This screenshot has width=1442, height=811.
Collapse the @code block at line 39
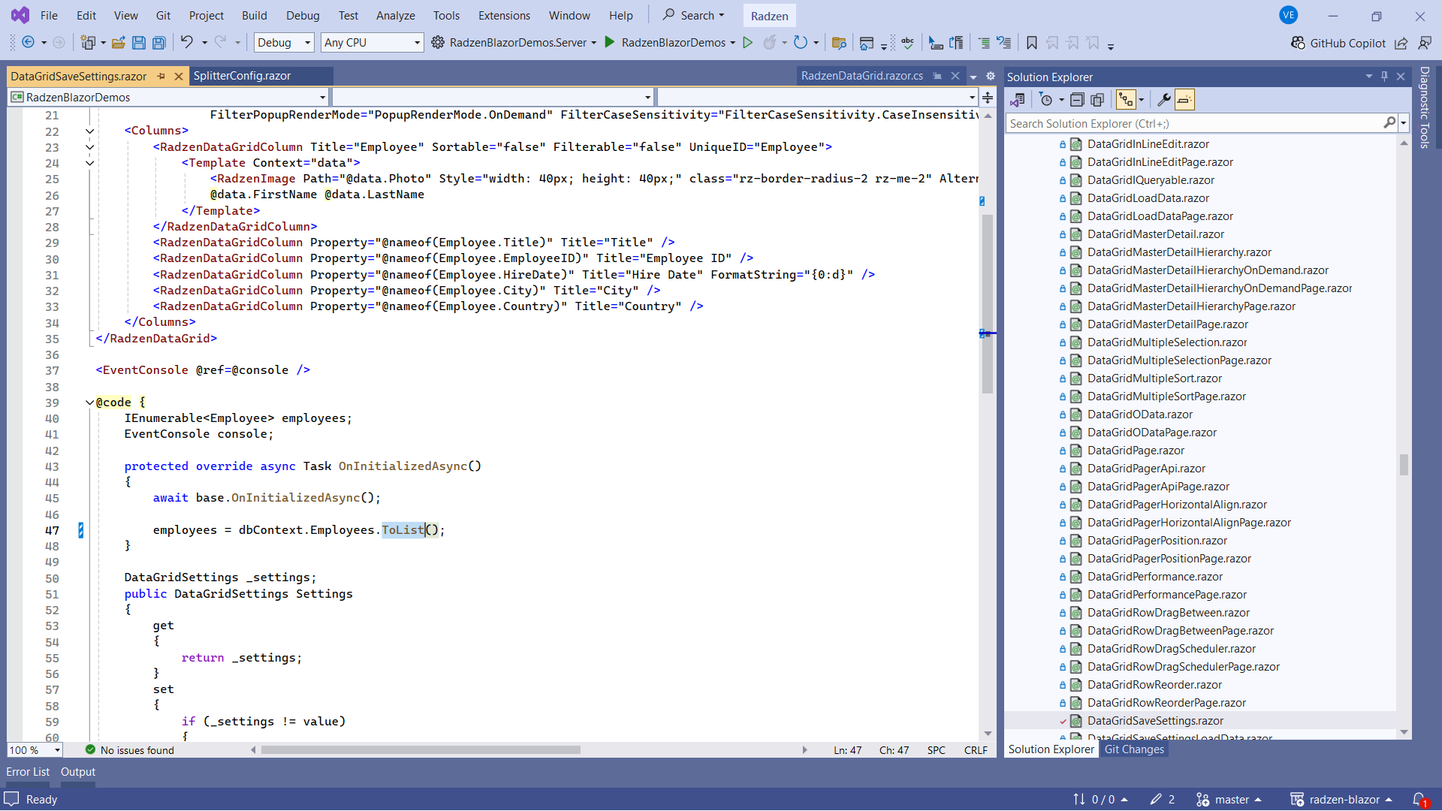pos(89,402)
